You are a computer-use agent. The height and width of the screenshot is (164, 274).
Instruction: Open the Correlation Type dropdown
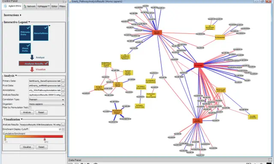click(x=47, y=100)
